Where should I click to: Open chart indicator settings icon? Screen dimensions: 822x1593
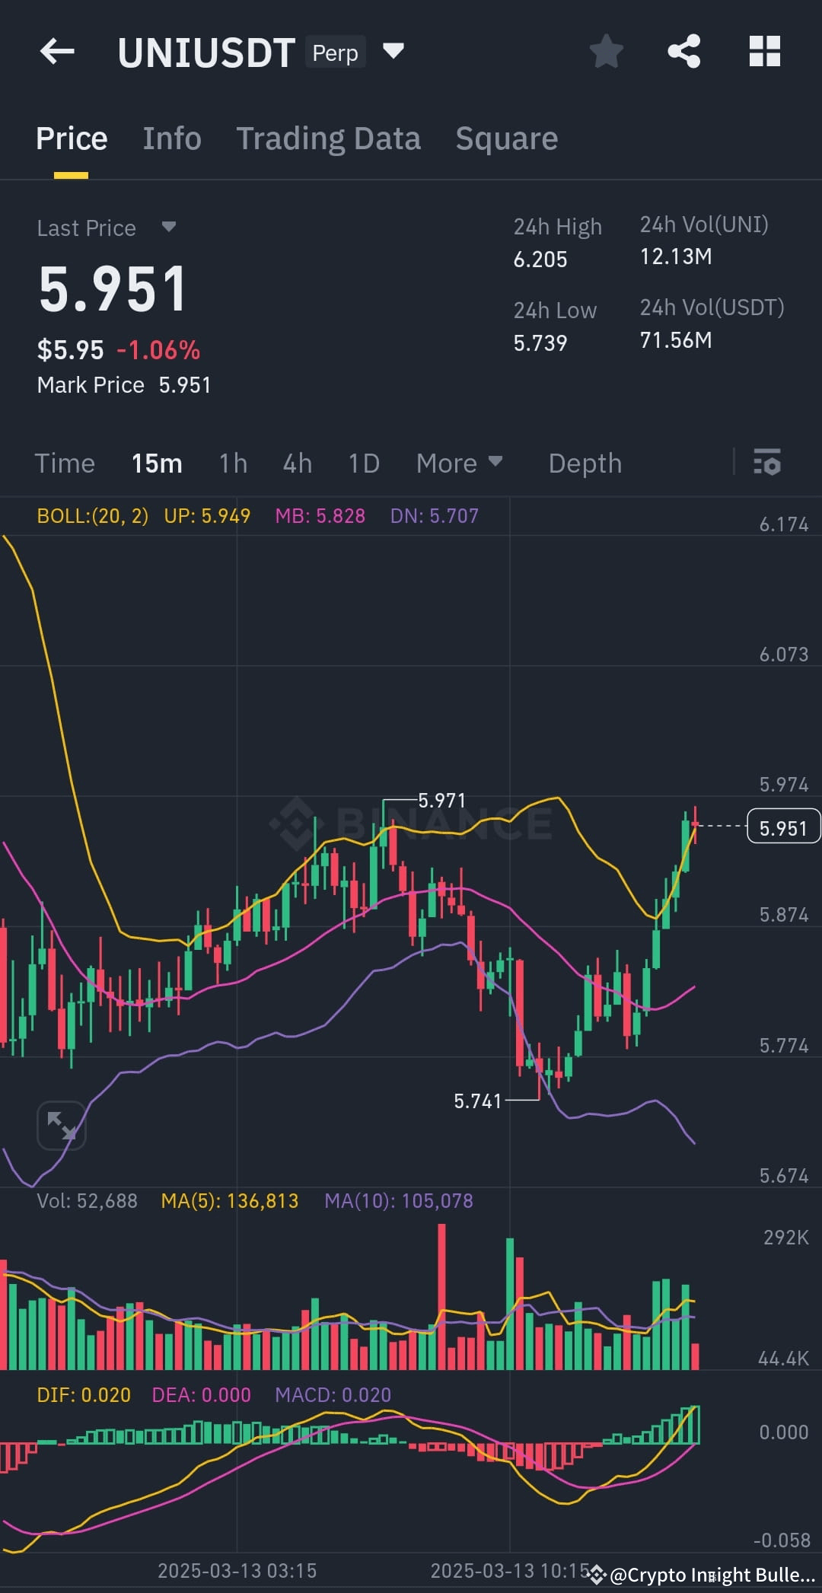tap(767, 463)
